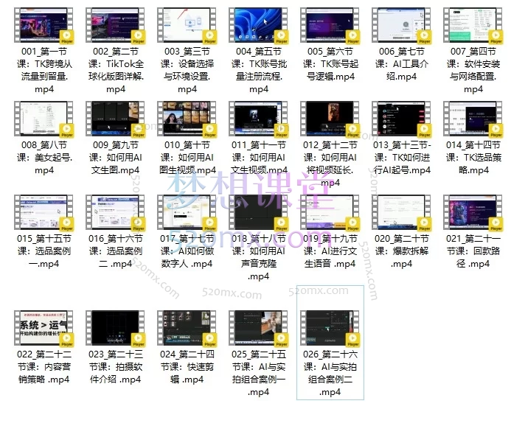
Task: Click the 020_第二十节课 爆款拆解 video icon
Action: [x=401, y=213]
